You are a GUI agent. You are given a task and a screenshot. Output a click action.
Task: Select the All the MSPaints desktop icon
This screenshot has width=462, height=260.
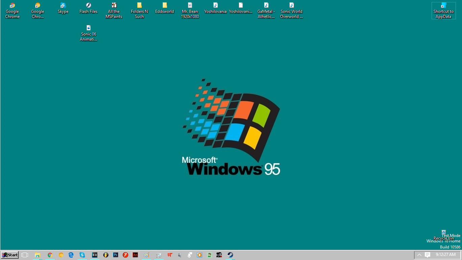114,10
